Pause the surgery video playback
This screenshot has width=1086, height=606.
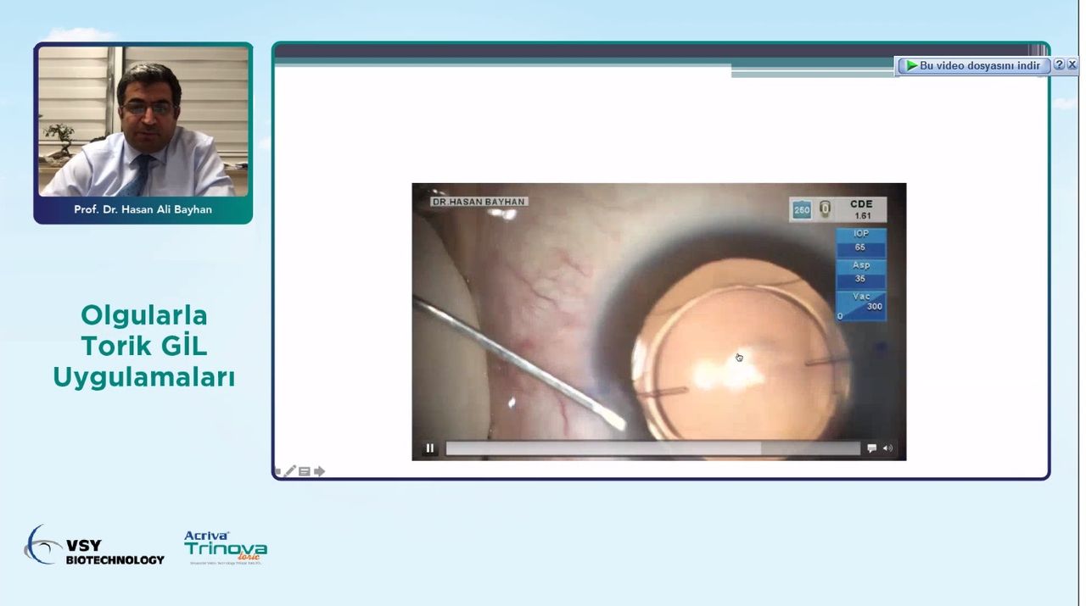pyautogui.click(x=430, y=448)
